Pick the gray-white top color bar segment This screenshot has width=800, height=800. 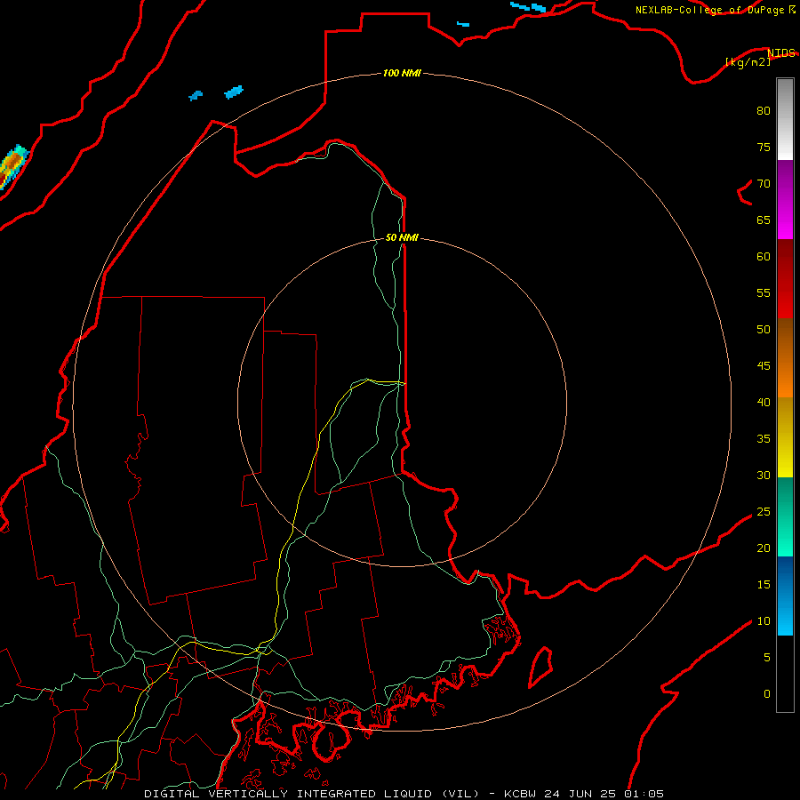pyautogui.click(x=785, y=119)
